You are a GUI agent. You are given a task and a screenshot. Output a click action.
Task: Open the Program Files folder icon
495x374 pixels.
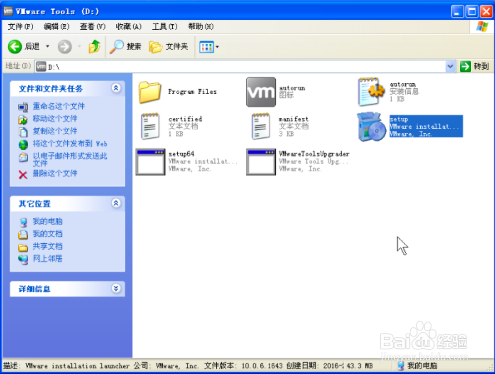point(150,92)
